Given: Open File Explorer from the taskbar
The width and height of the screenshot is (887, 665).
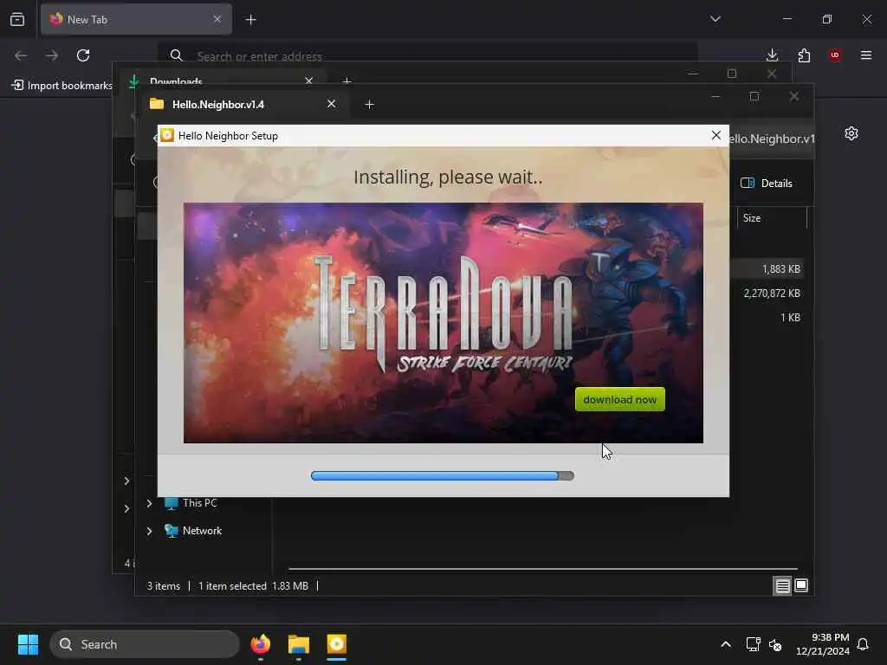Looking at the screenshot, I should pos(299,644).
